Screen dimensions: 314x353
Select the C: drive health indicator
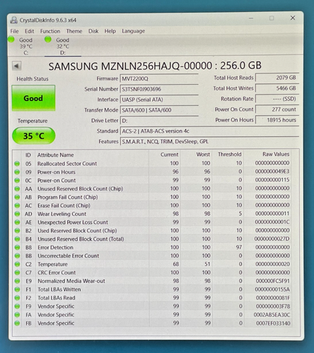[x=11, y=40]
